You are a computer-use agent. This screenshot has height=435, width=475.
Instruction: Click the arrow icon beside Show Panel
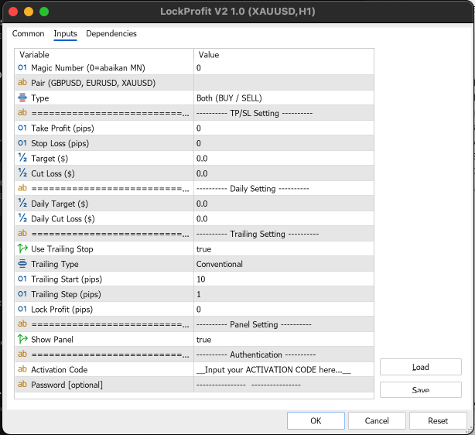(x=22, y=340)
